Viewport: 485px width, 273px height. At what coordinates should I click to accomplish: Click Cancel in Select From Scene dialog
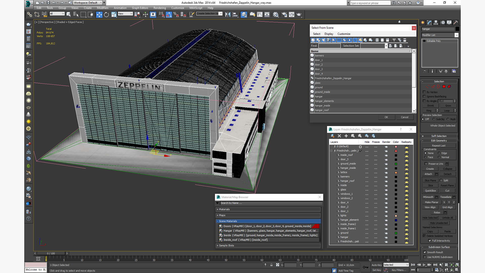tap(405, 117)
